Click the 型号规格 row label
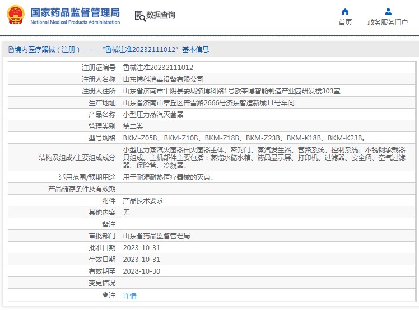 (x=102, y=138)
